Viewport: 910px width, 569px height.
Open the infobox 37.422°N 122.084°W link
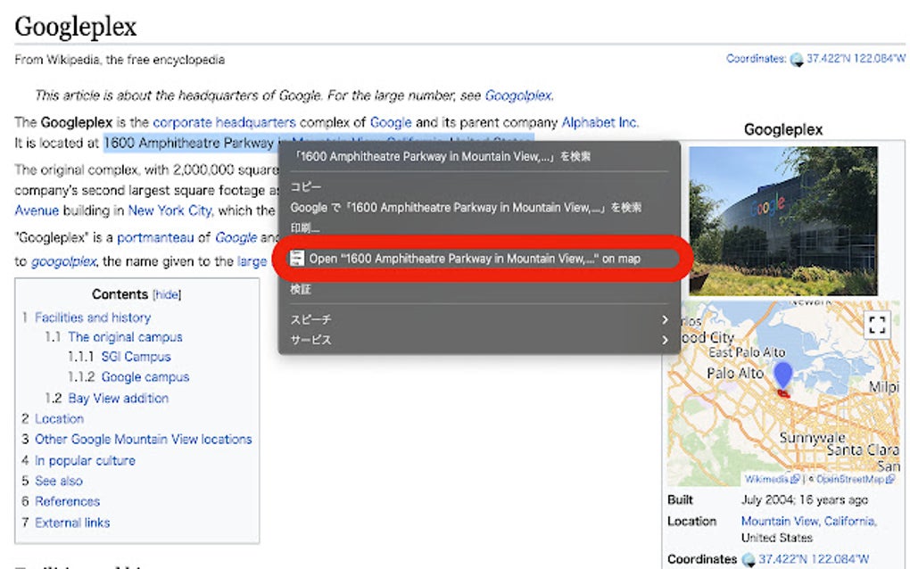[x=814, y=558]
